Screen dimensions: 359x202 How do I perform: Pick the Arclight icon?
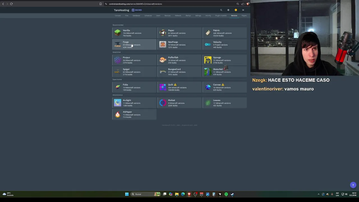tap(118, 103)
